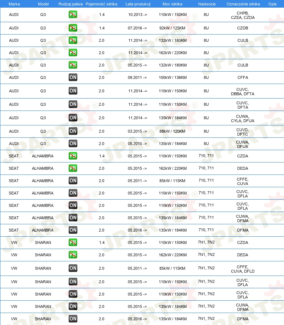Click PB icon in VW Sharan 1.4 CZDA row
The width and height of the screenshot is (284, 325).
click(x=73, y=242)
